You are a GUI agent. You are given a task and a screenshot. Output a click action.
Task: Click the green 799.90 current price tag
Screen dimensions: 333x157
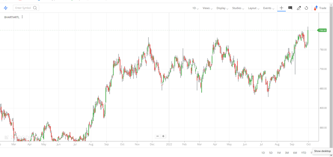(x=322, y=30)
